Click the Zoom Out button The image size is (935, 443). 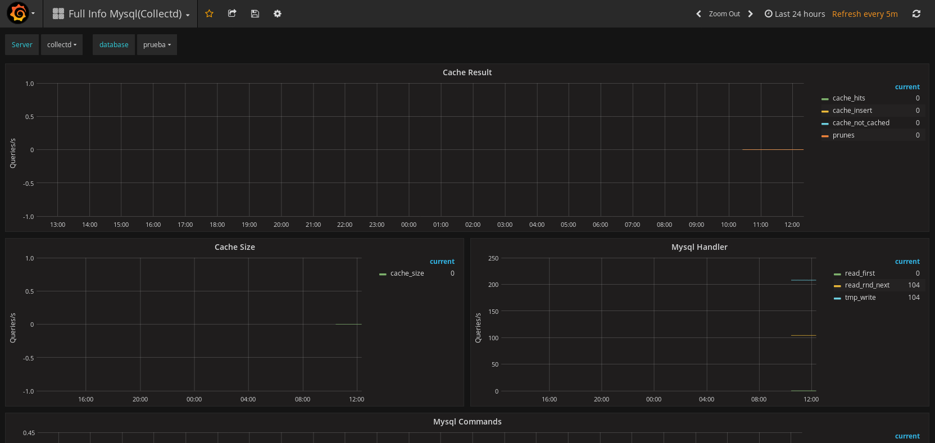pos(724,14)
